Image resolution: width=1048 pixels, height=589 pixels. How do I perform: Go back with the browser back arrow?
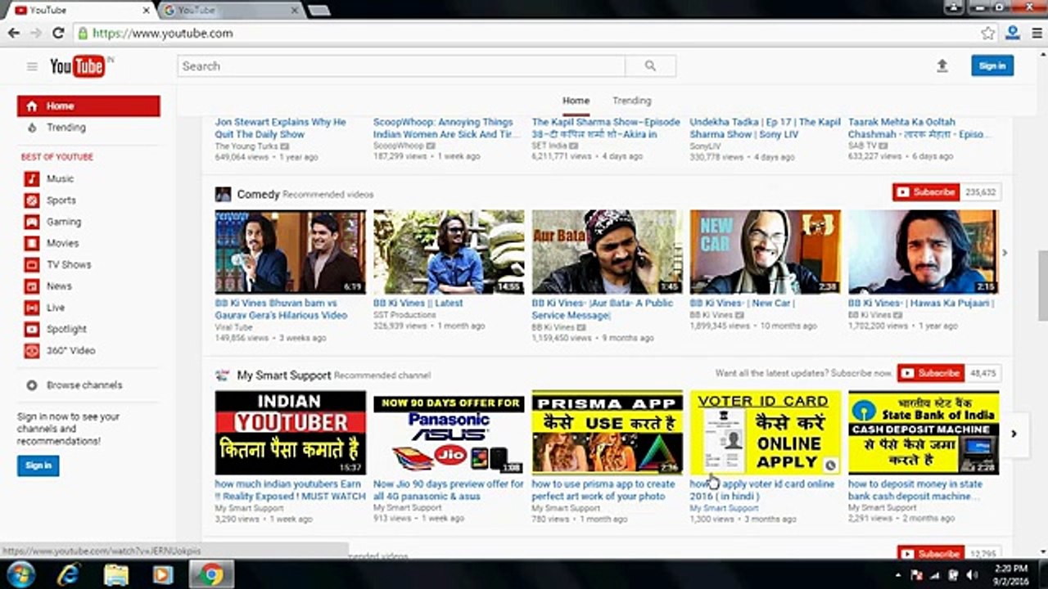click(x=14, y=34)
